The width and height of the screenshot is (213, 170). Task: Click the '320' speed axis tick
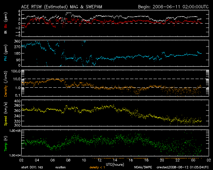click(17, 121)
